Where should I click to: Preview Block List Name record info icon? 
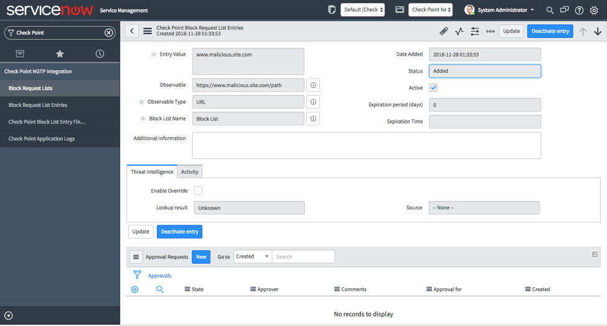[x=313, y=119]
